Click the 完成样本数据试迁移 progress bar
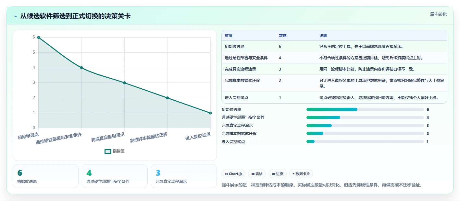This screenshot has width=460, height=201. (365, 133)
